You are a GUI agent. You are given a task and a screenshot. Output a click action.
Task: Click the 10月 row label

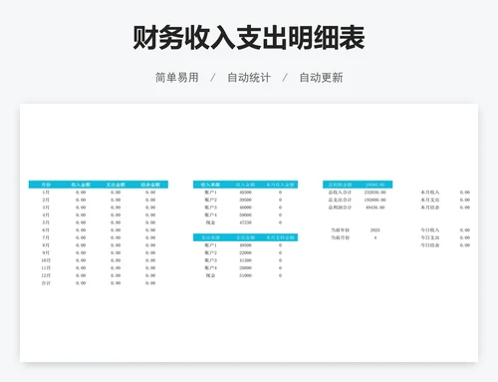[x=46, y=260]
